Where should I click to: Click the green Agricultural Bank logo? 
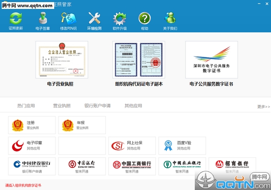click(x=168, y=164)
